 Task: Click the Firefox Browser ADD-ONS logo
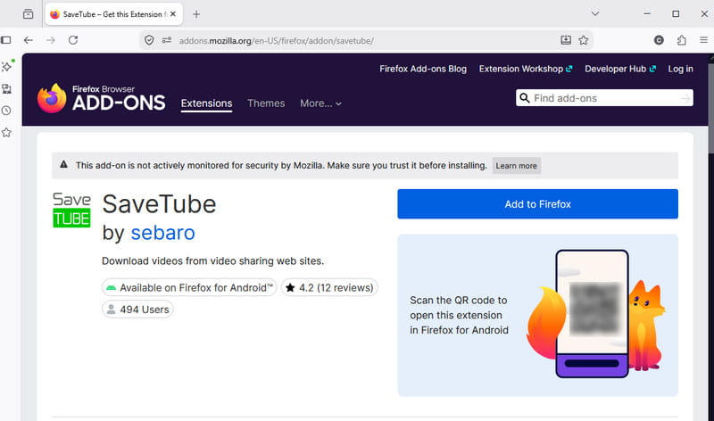click(x=101, y=98)
